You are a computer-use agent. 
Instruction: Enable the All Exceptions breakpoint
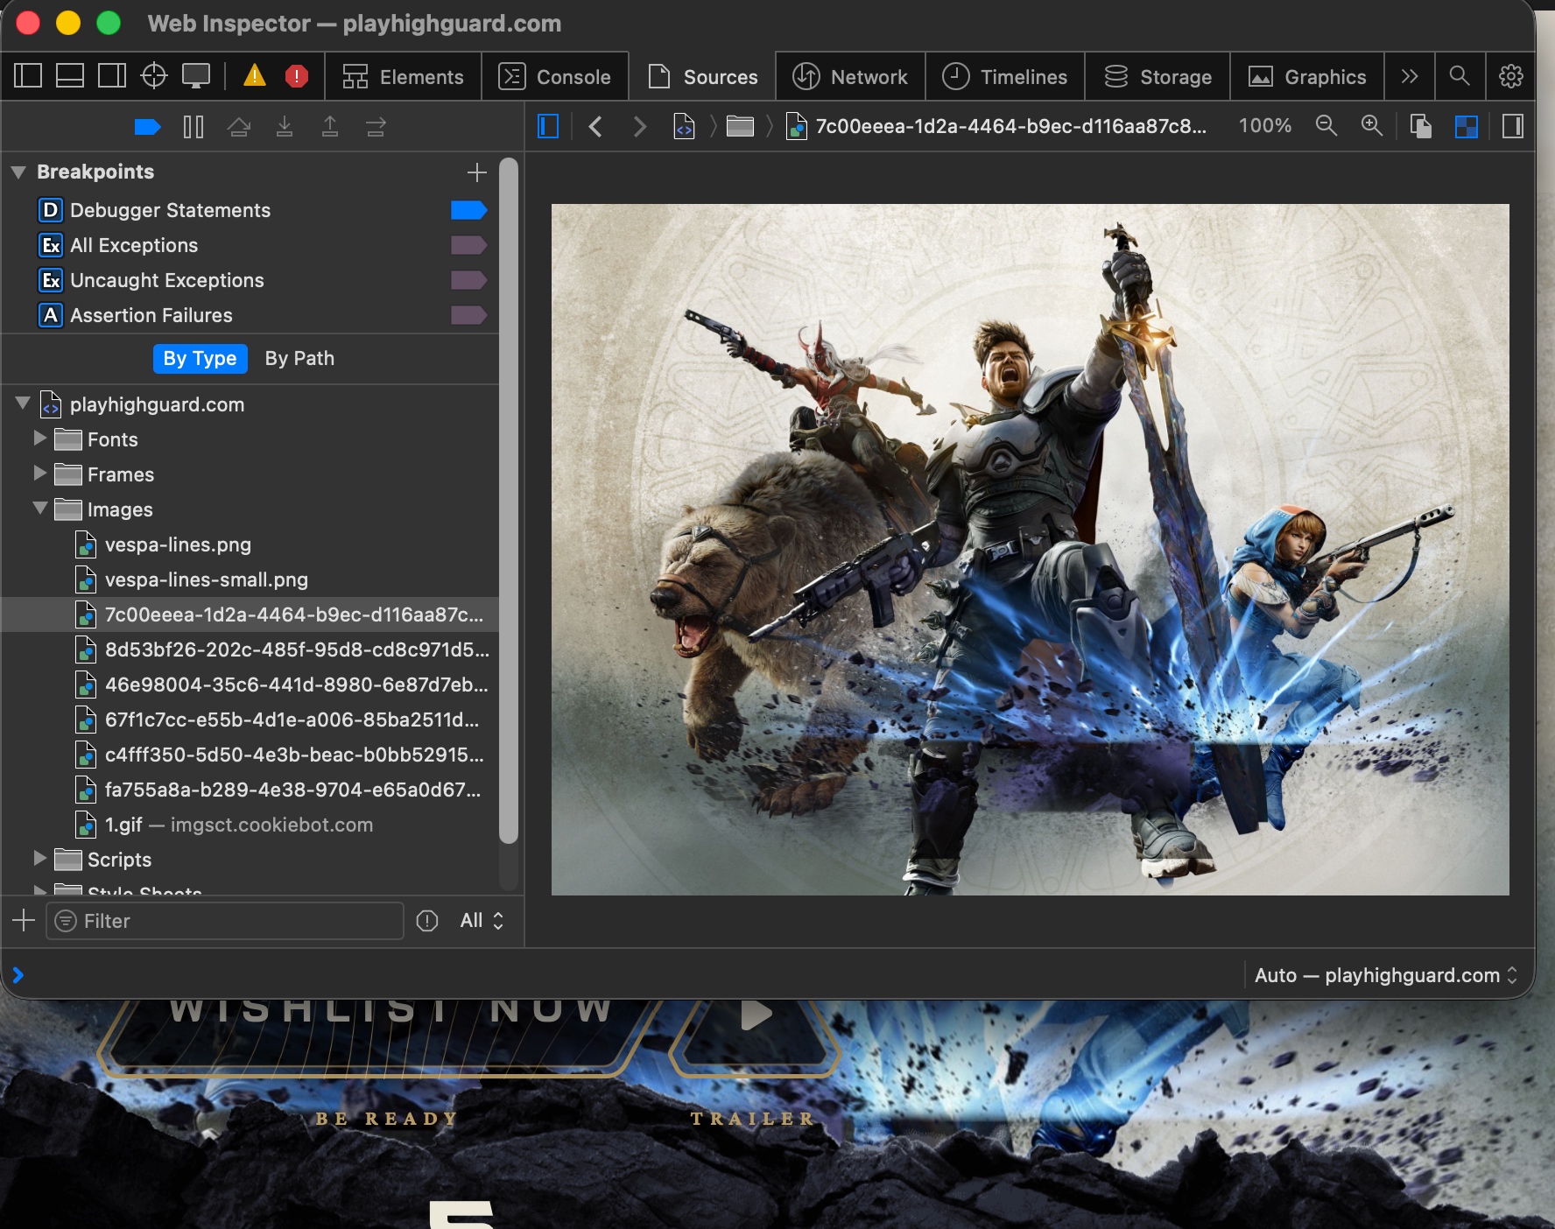(468, 245)
